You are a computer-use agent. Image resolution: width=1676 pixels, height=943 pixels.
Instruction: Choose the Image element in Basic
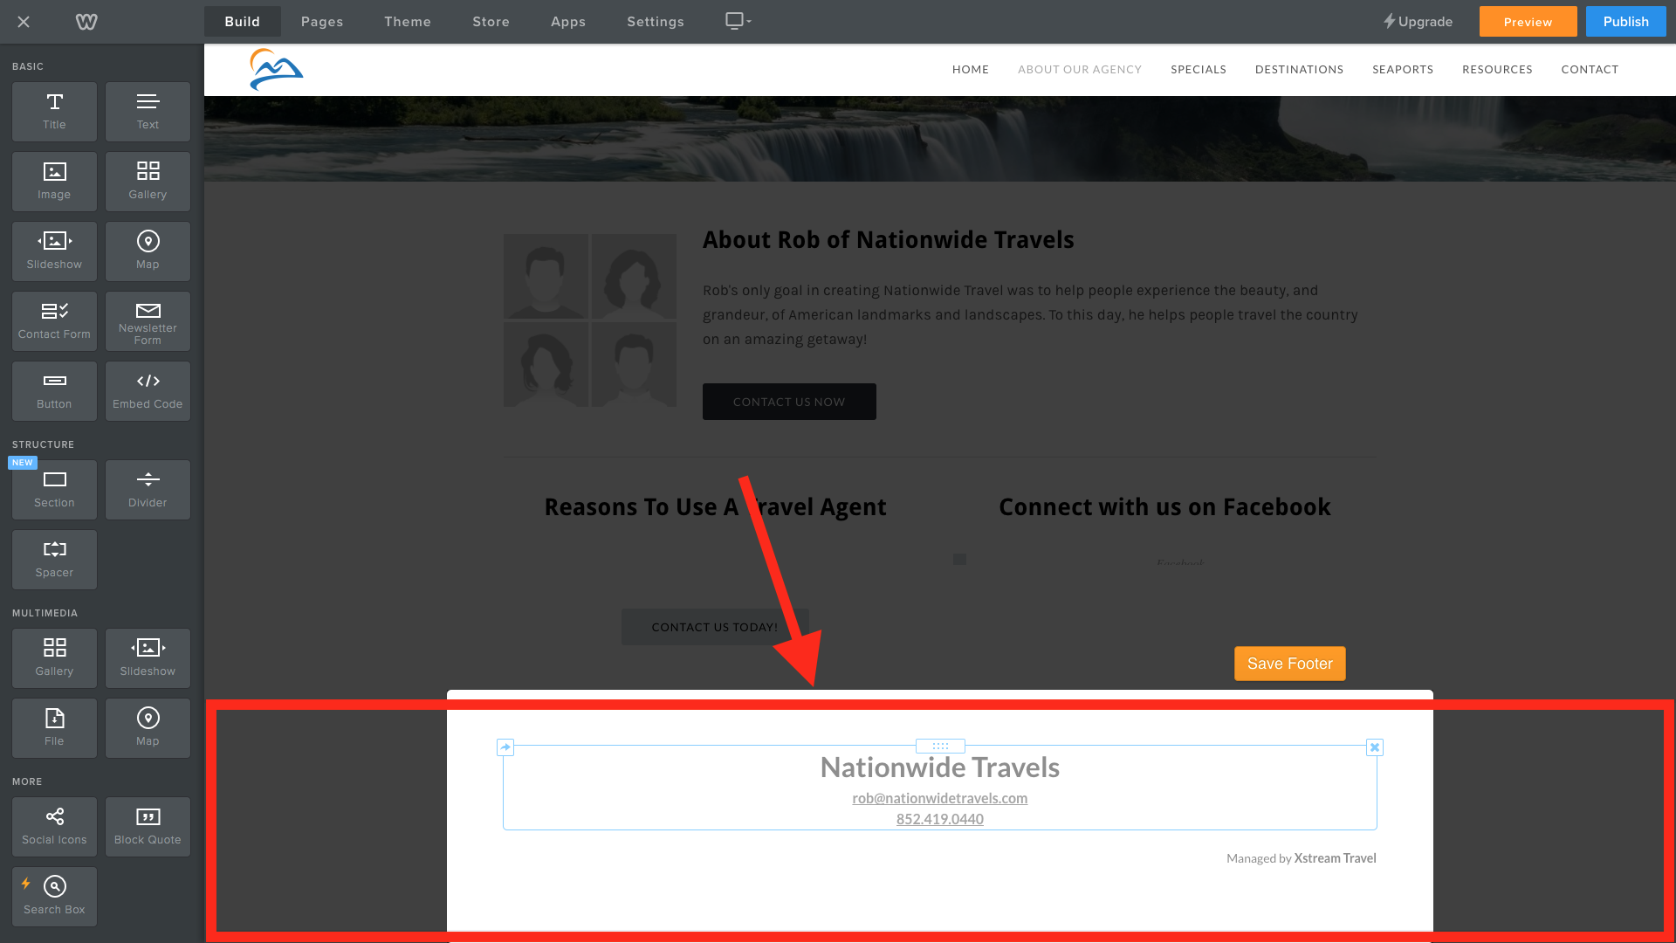(54, 182)
